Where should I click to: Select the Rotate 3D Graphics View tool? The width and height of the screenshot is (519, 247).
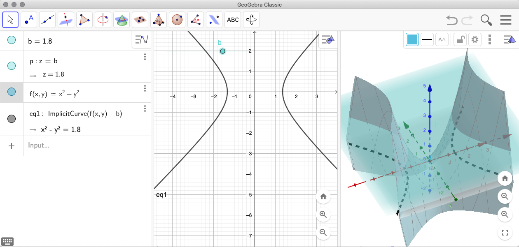tap(251, 19)
